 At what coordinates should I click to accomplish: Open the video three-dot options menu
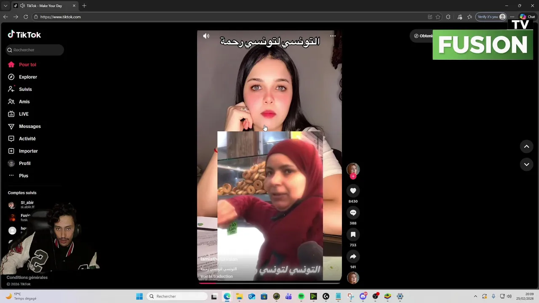click(333, 36)
